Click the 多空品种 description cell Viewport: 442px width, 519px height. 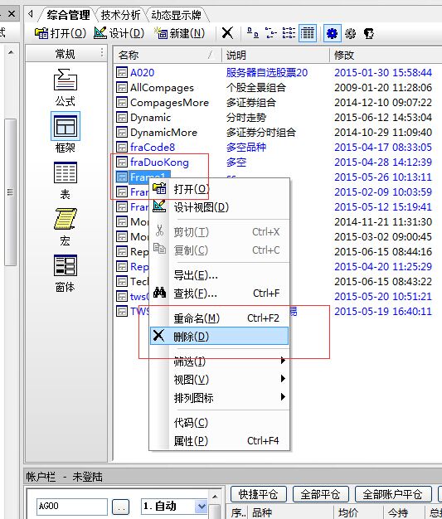point(246,148)
